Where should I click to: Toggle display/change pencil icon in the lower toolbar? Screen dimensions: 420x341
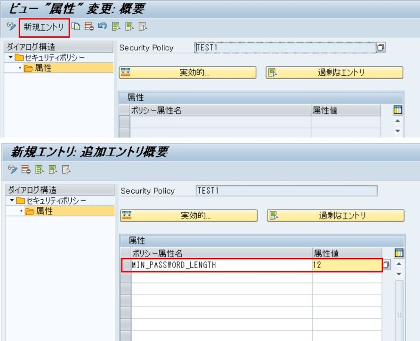tap(13, 170)
